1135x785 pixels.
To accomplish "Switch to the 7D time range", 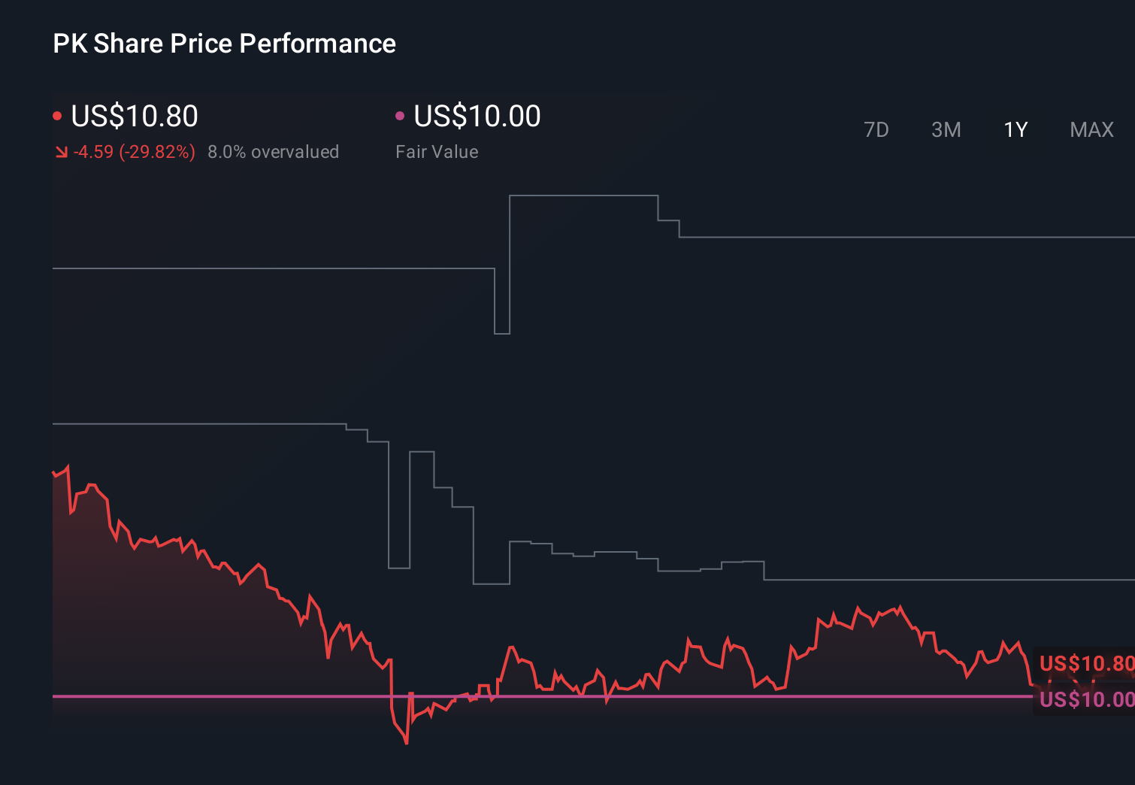I will pos(876,129).
